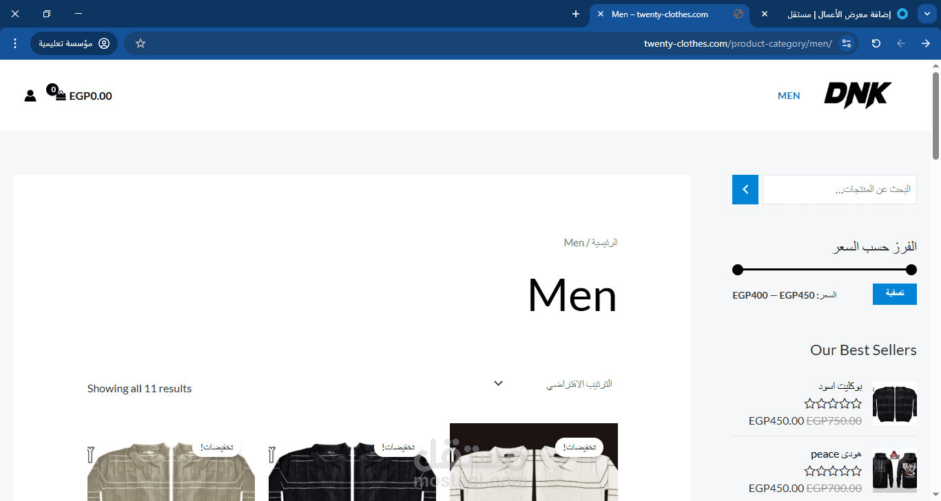Click the EGP400 — EGP450 price range text

[774, 295]
